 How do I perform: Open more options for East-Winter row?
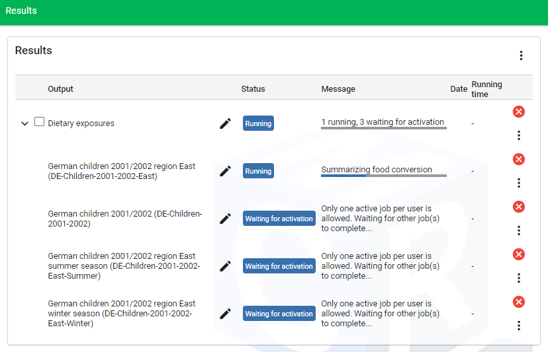click(x=519, y=326)
